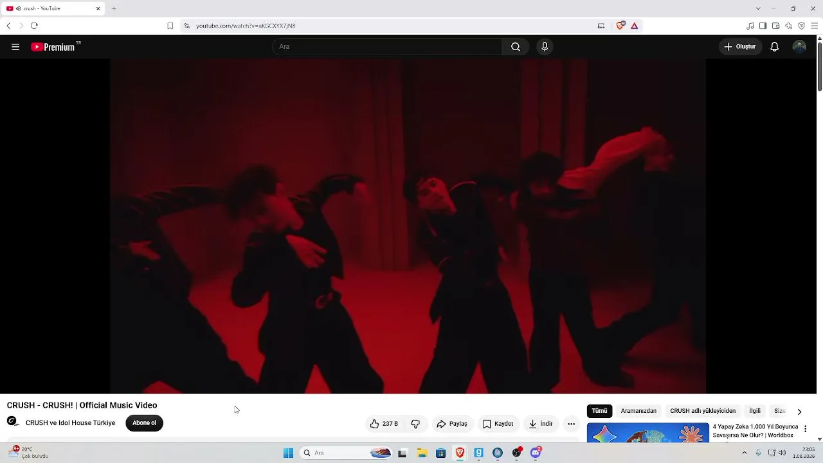Open Brave Rewards triangle icon
This screenshot has height=463, width=823.
point(635,26)
